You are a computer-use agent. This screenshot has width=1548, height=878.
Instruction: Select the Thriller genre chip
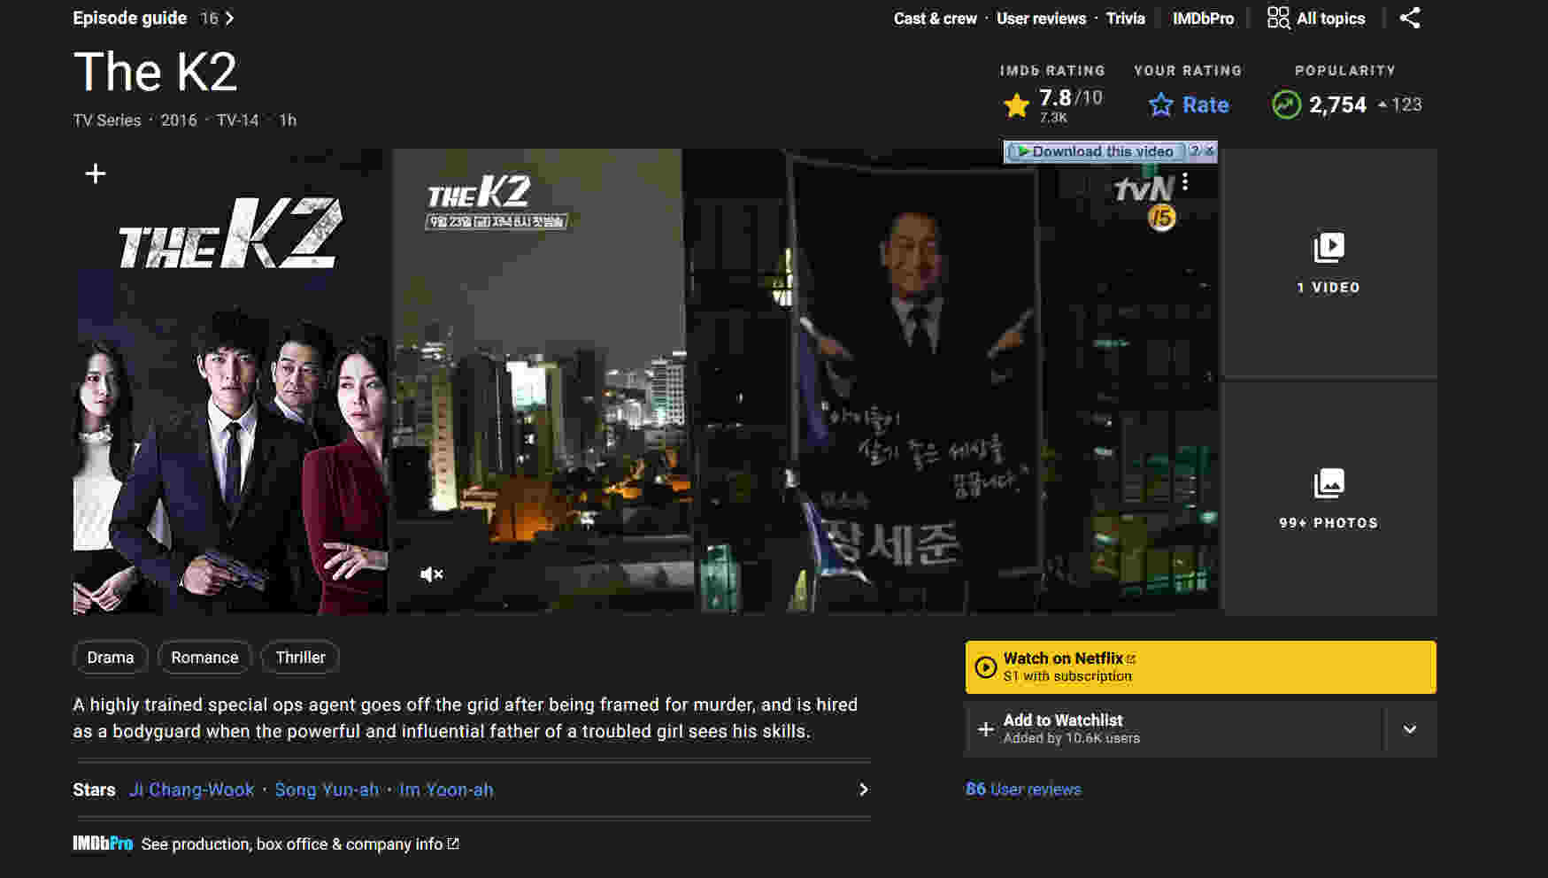point(300,658)
